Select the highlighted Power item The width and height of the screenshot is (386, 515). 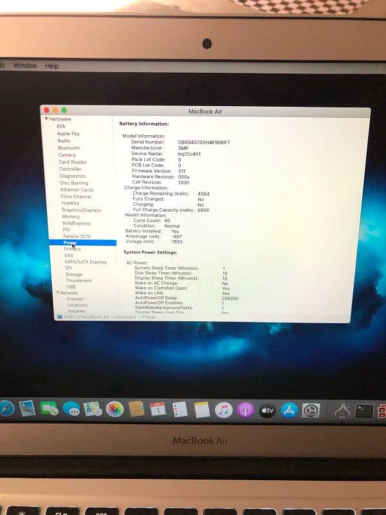click(83, 243)
